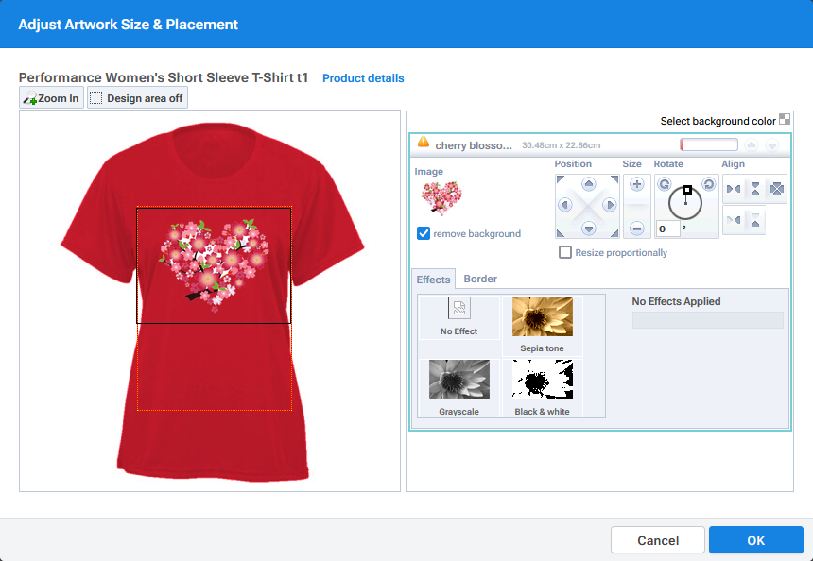813x561 pixels.
Task: Open the Select background color swatch
Action: (785, 120)
